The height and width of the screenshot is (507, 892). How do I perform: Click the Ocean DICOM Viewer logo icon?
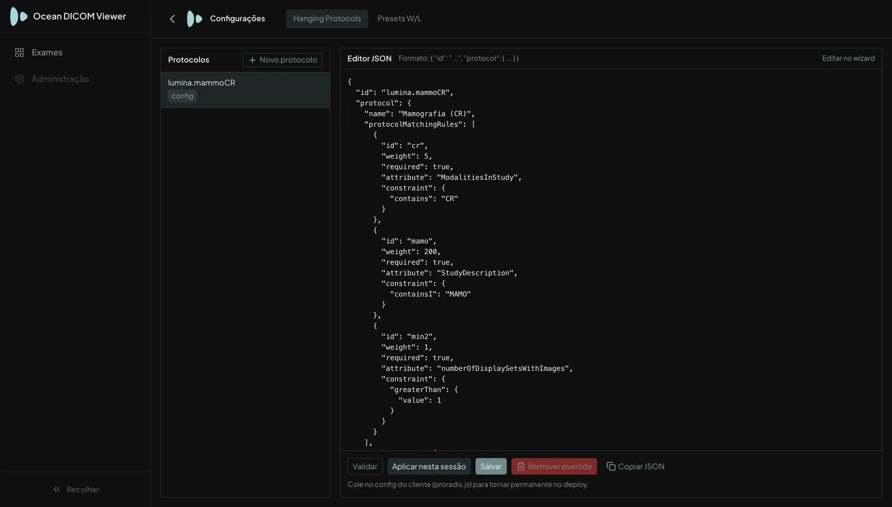[19, 16]
